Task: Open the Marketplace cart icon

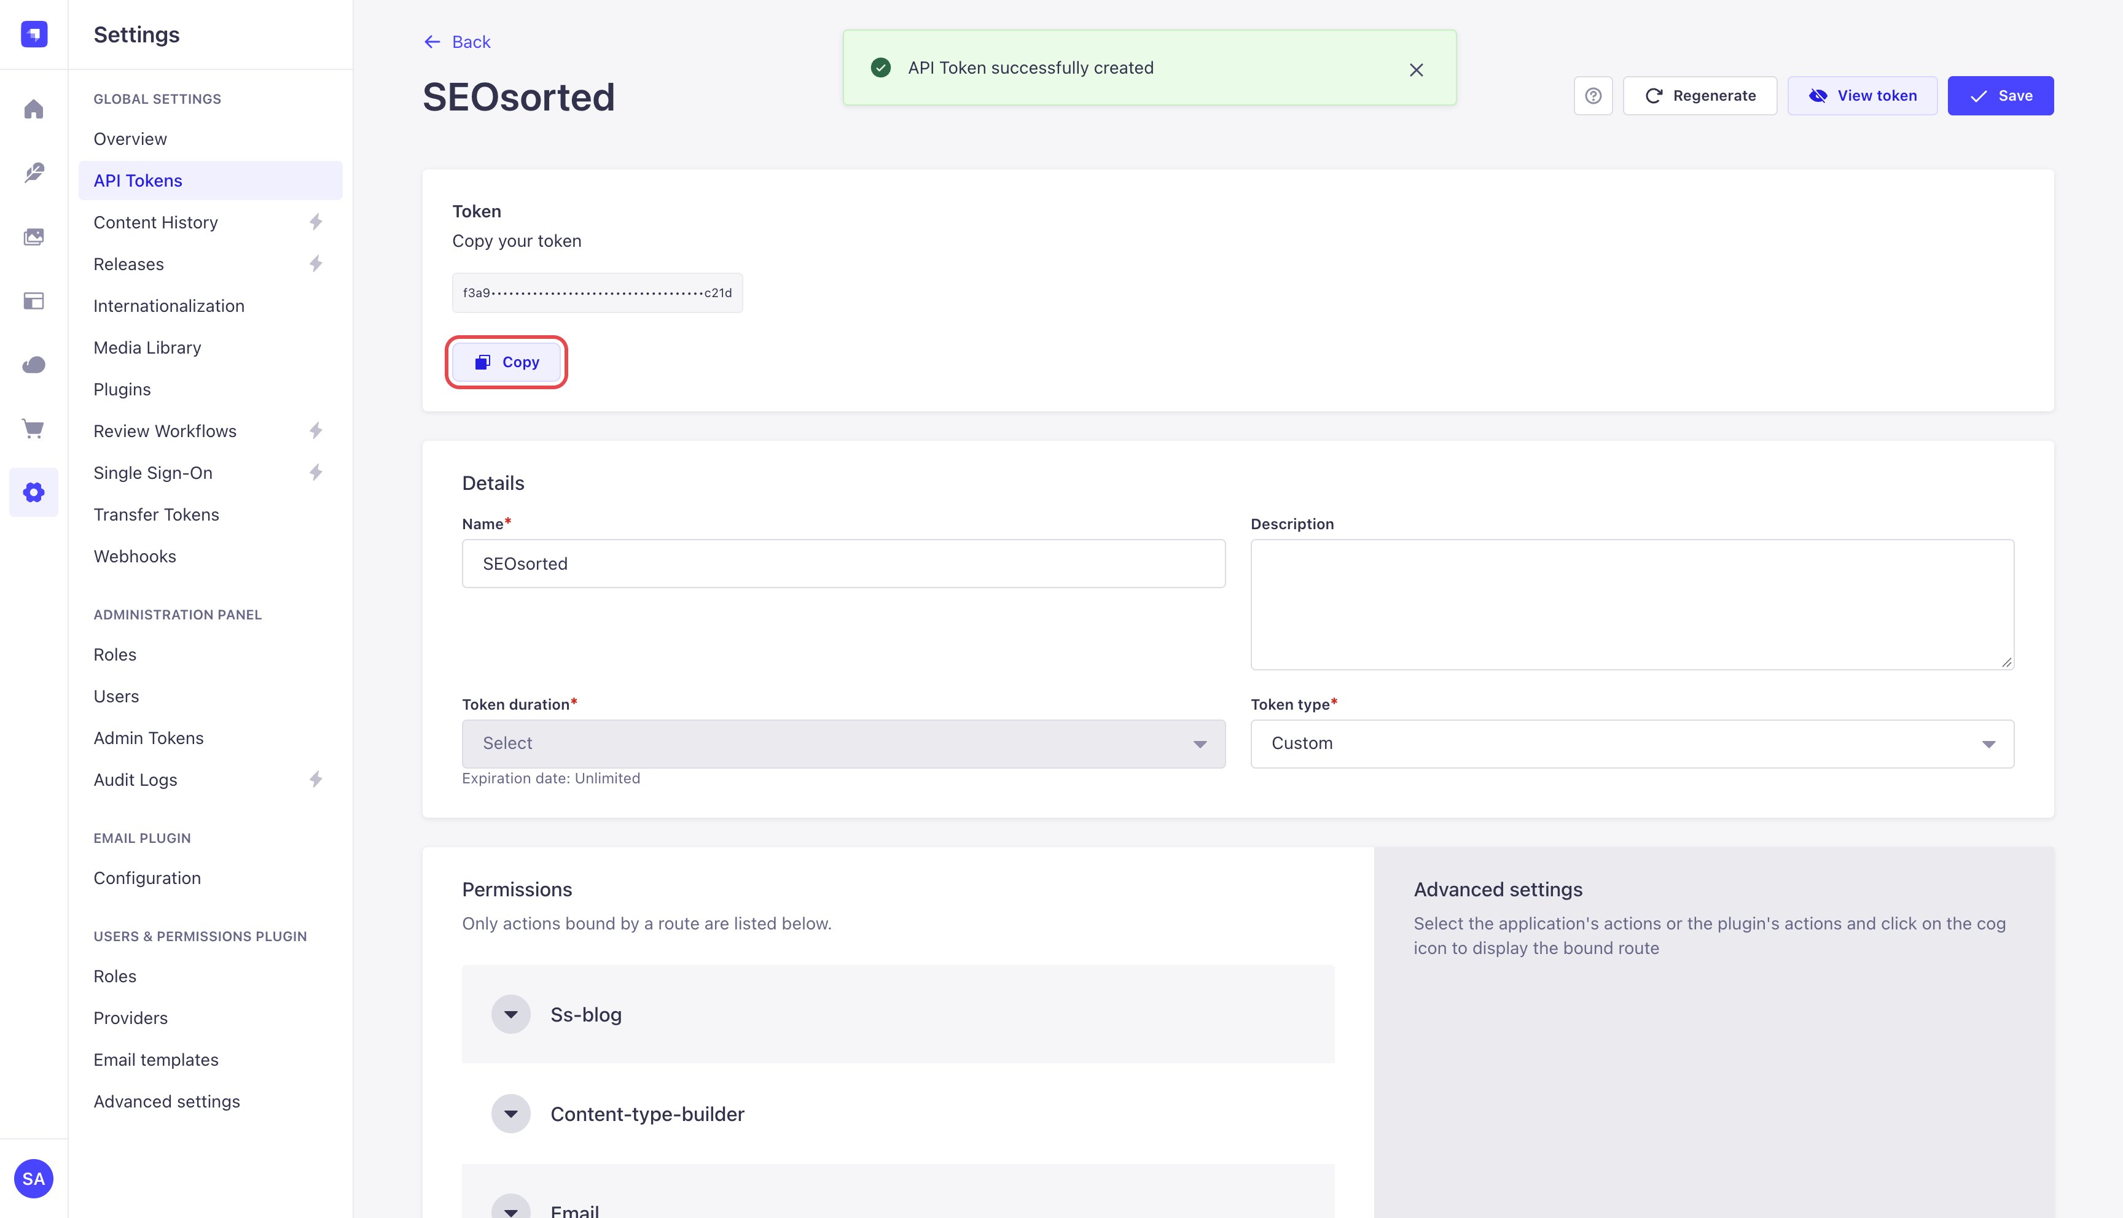Action: pos(33,429)
